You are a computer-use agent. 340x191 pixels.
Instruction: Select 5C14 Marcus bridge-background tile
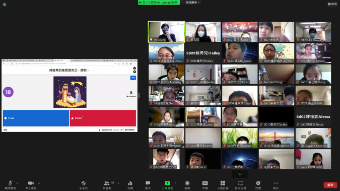(277, 138)
